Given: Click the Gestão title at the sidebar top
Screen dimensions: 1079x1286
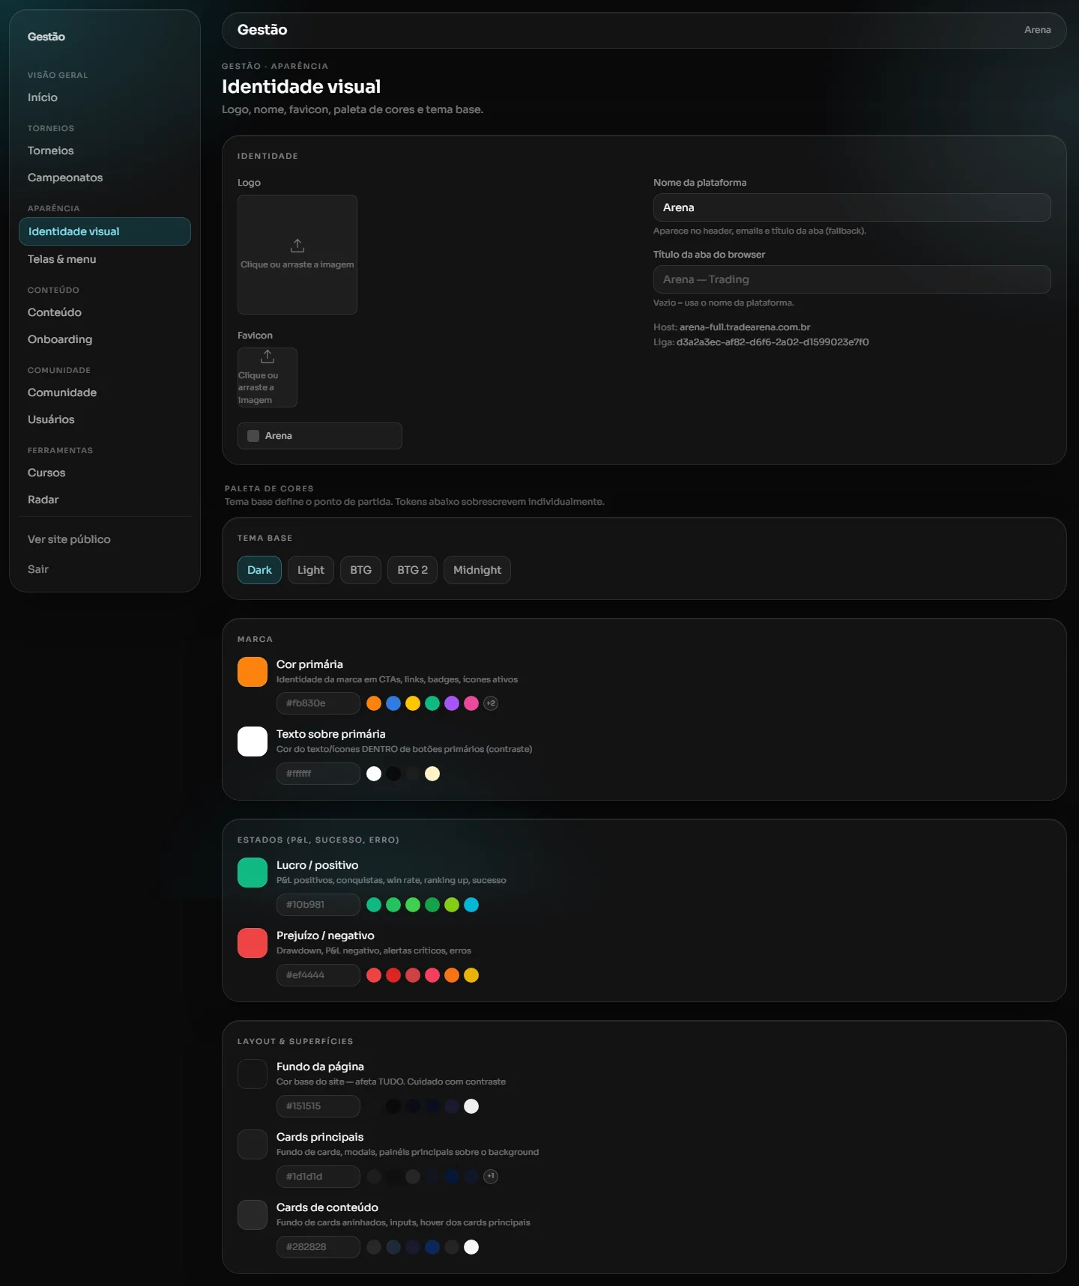Looking at the screenshot, I should click(46, 37).
